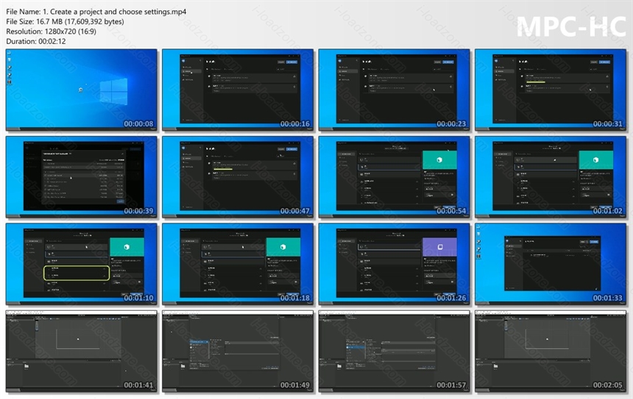Select the frame stamped 00:00:23
The width and height of the screenshot is (633, 399).
tap(394, 90)
